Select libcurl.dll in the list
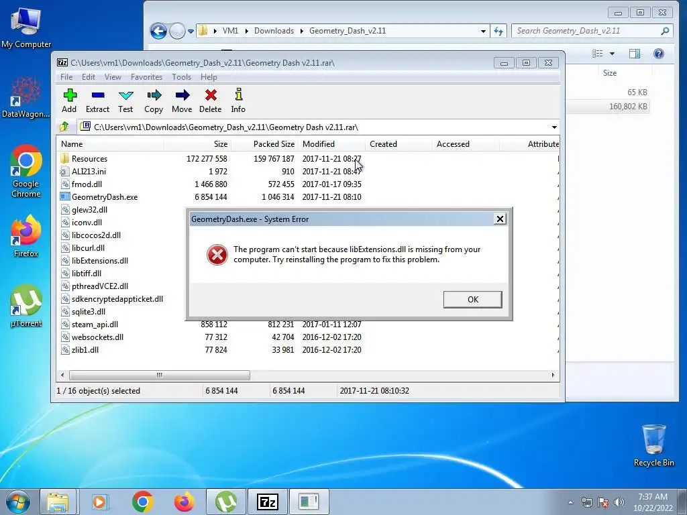 coord(88,248)
